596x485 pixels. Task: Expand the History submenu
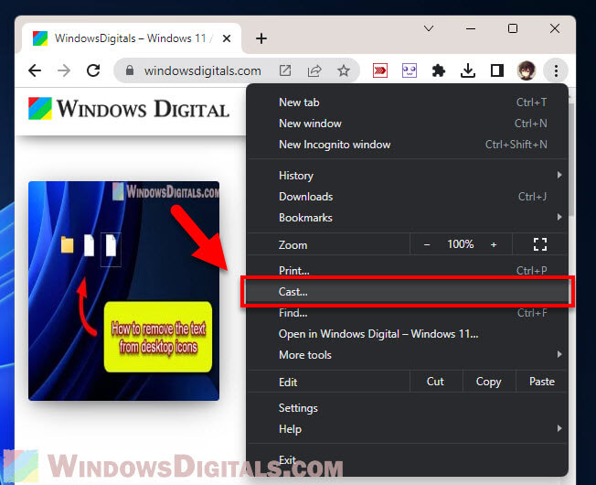tap(408, 176)
